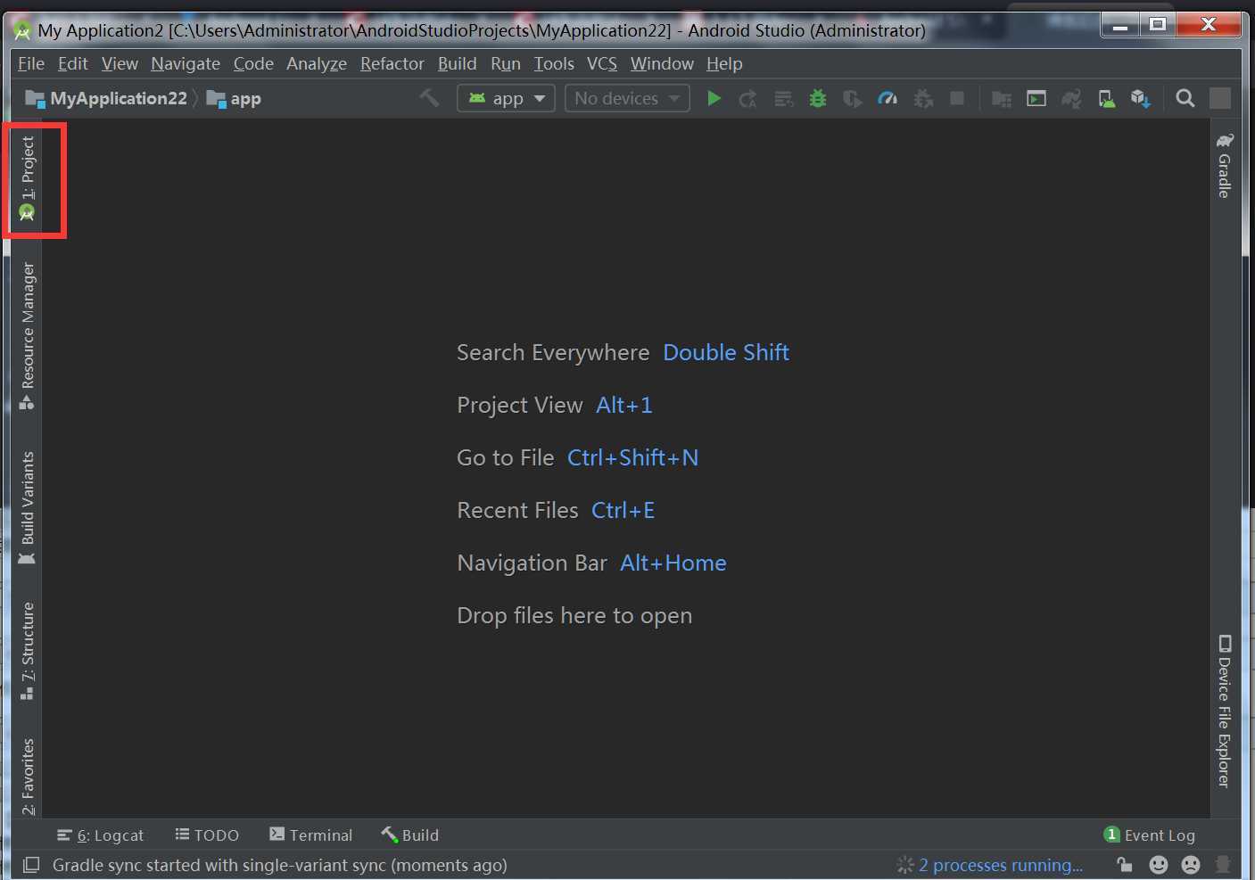This screenshot has height=880, width=1255.
Task: Open the Window menu
Action: pos(662,63)
